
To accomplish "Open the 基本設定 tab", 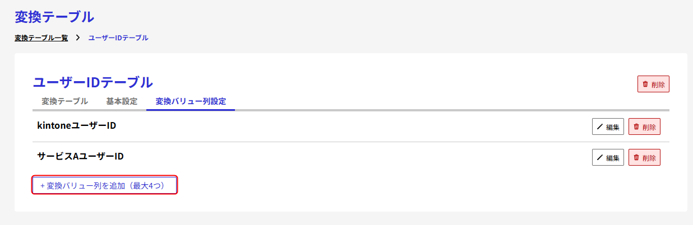I will pyautogui.click(x=122, y=101).
